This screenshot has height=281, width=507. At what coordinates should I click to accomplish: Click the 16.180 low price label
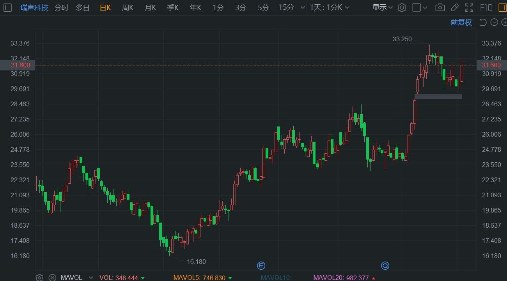(196, 262)
